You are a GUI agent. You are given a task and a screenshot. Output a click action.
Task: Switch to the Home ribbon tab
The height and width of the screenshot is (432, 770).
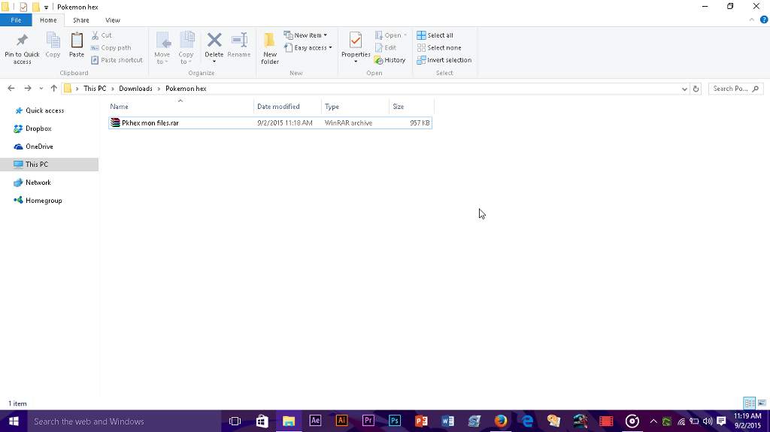tap(48, 20)
